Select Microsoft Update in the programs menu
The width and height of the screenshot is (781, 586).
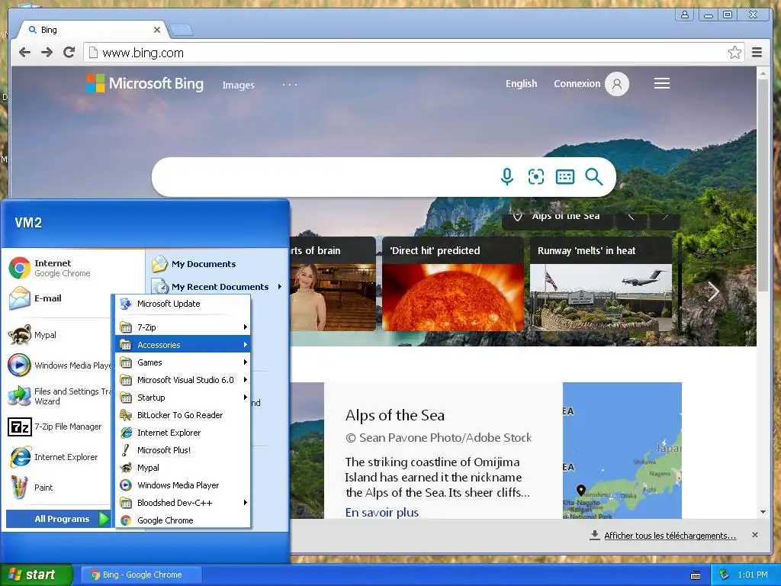[183, 304]
